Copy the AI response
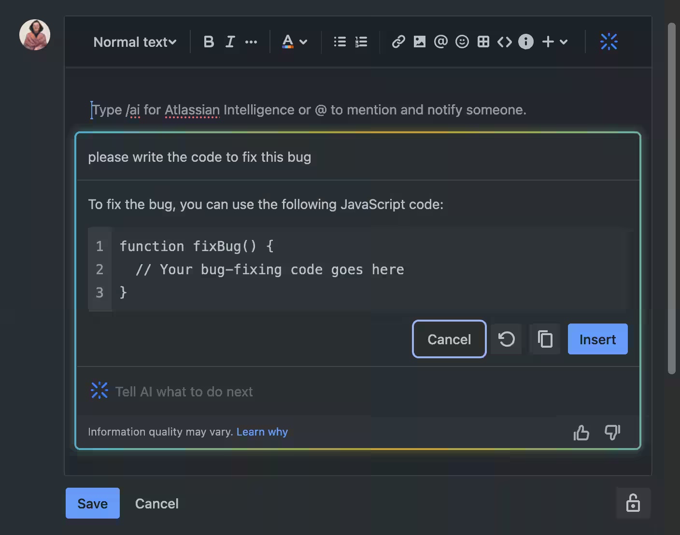The width and height of the screenshot is (680, 535). 545,339
